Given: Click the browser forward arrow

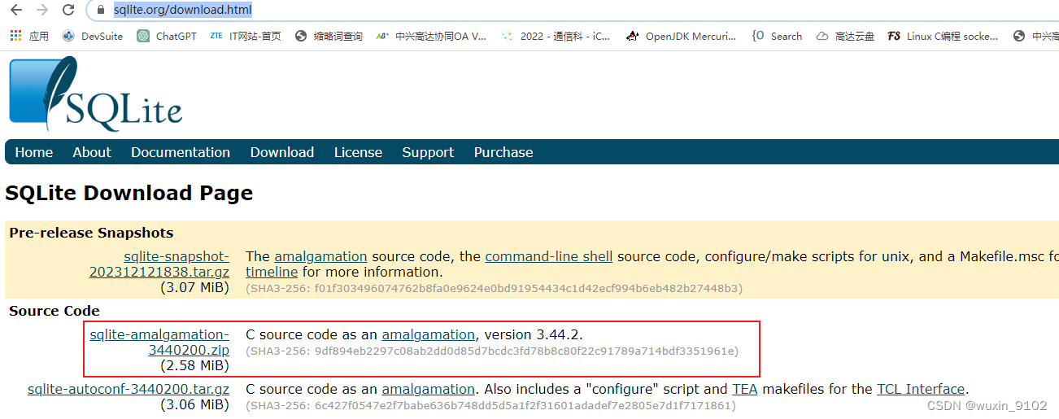Looking at the screenshot, I should pos(42,10).
